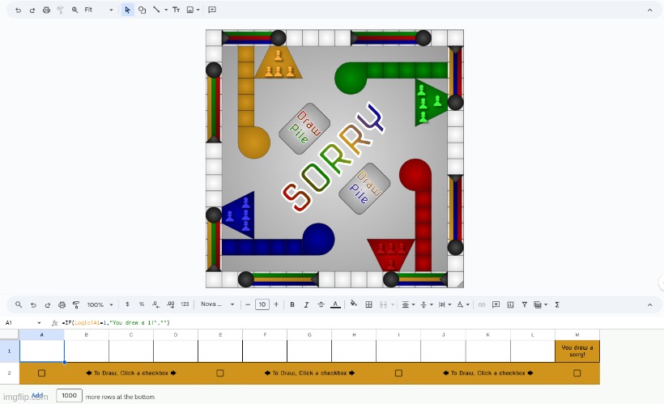Click the insert link icon

[482, 304]
